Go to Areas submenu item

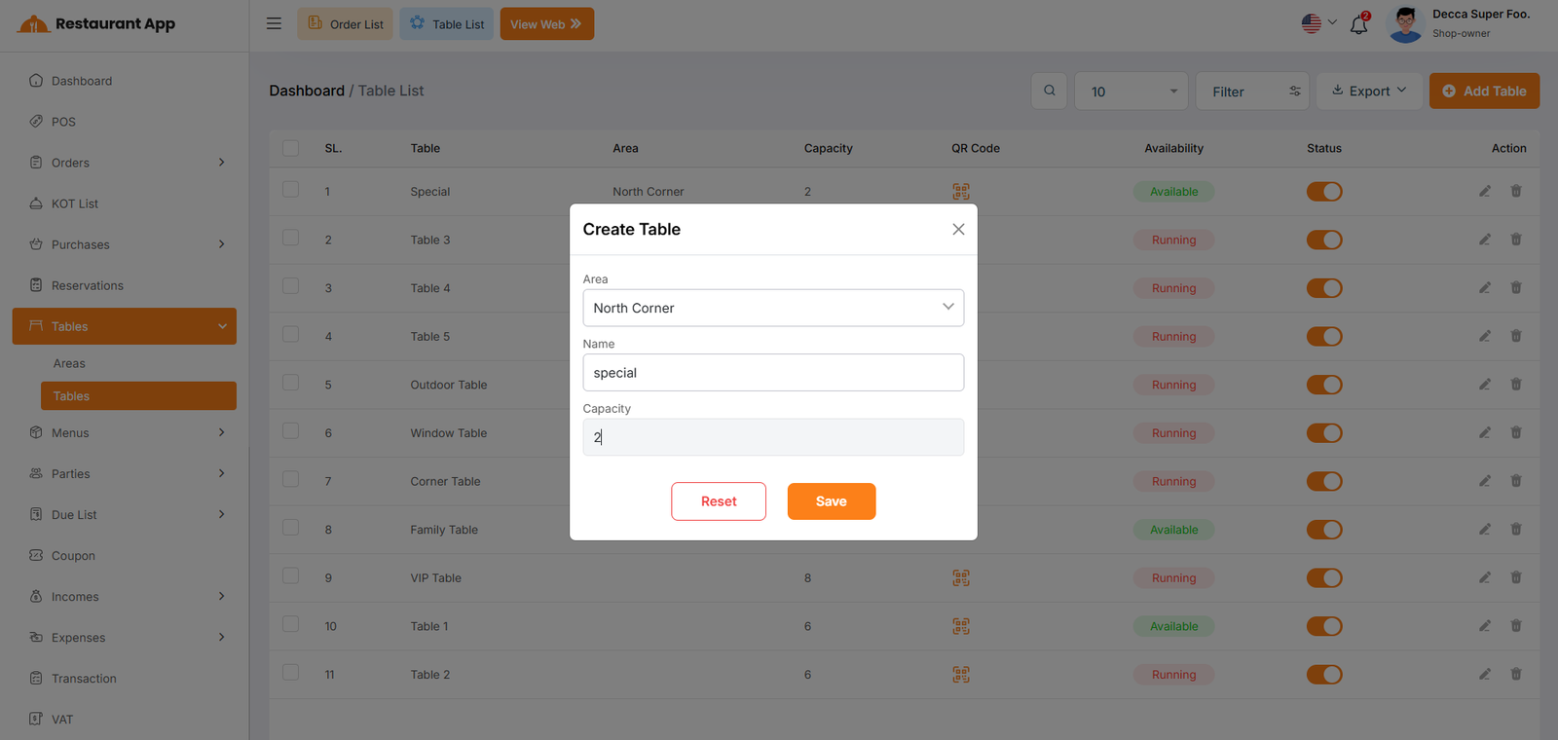coord(69,363)
